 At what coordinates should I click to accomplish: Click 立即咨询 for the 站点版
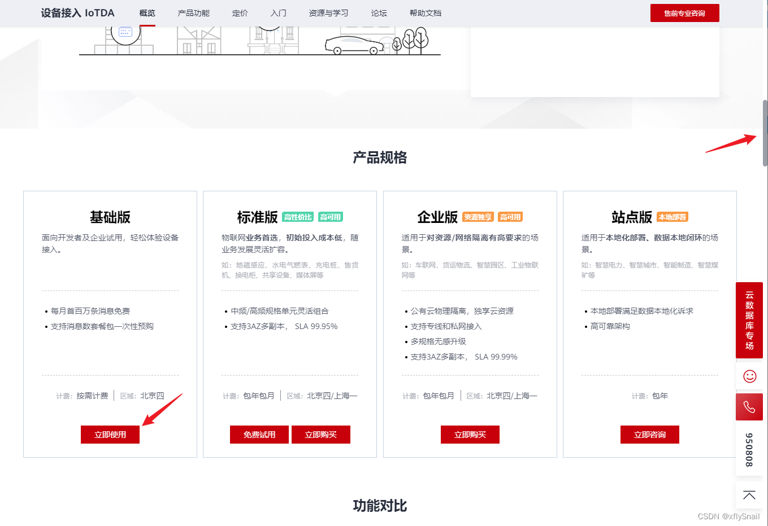click(x=650, y=435)
